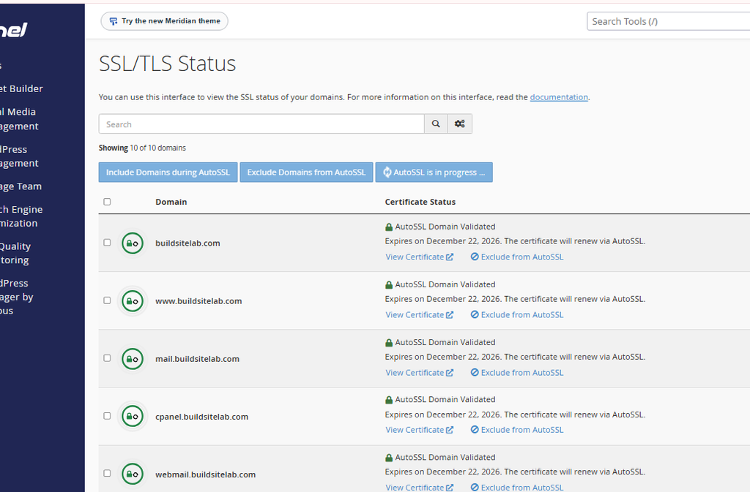Open the search settings gears icon

tap(460, 124)
